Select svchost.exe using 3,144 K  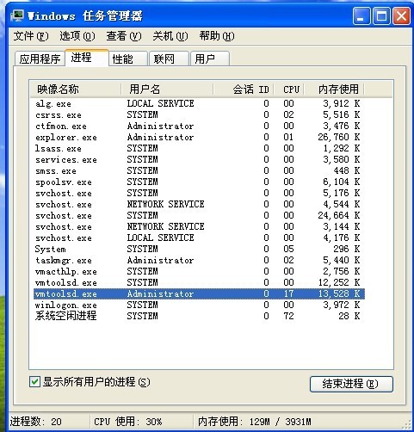pos(199,226)
